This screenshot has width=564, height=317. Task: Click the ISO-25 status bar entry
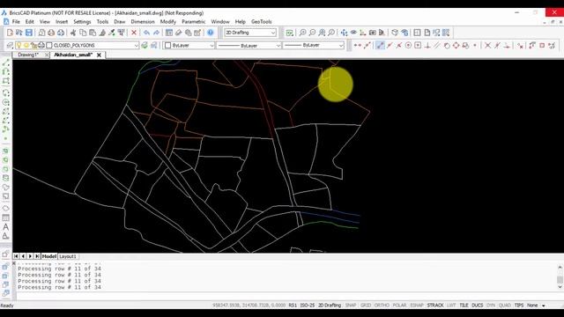[308, 306]
